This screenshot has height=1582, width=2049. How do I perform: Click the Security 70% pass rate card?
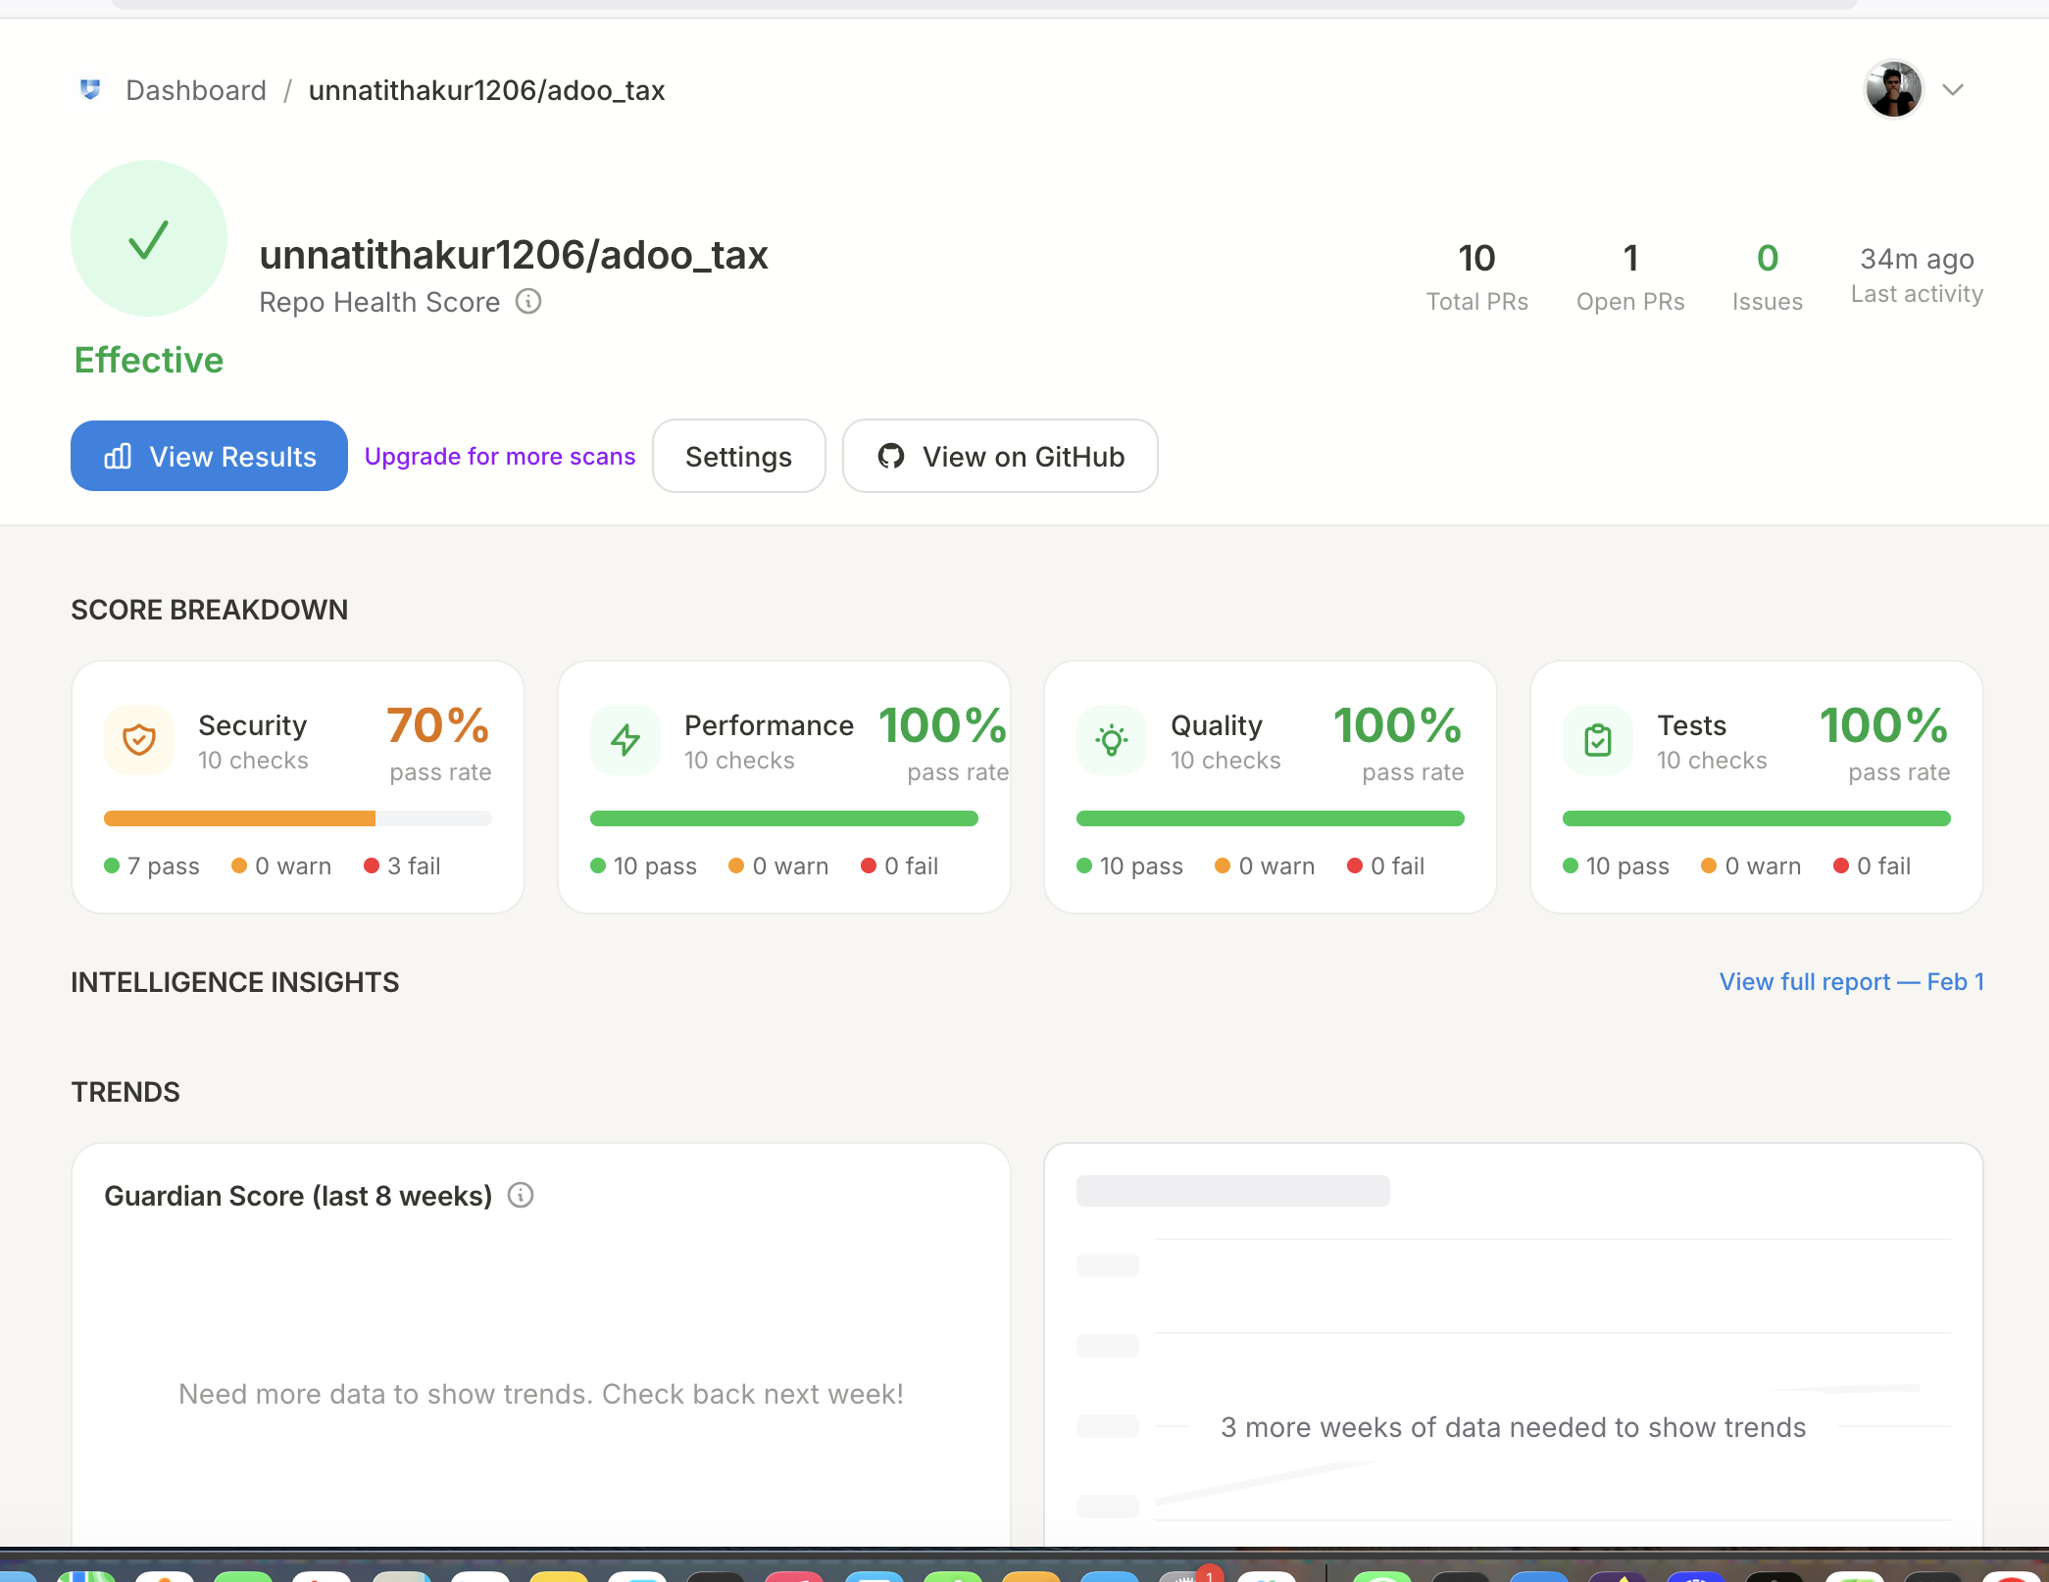tap(437, 727)
